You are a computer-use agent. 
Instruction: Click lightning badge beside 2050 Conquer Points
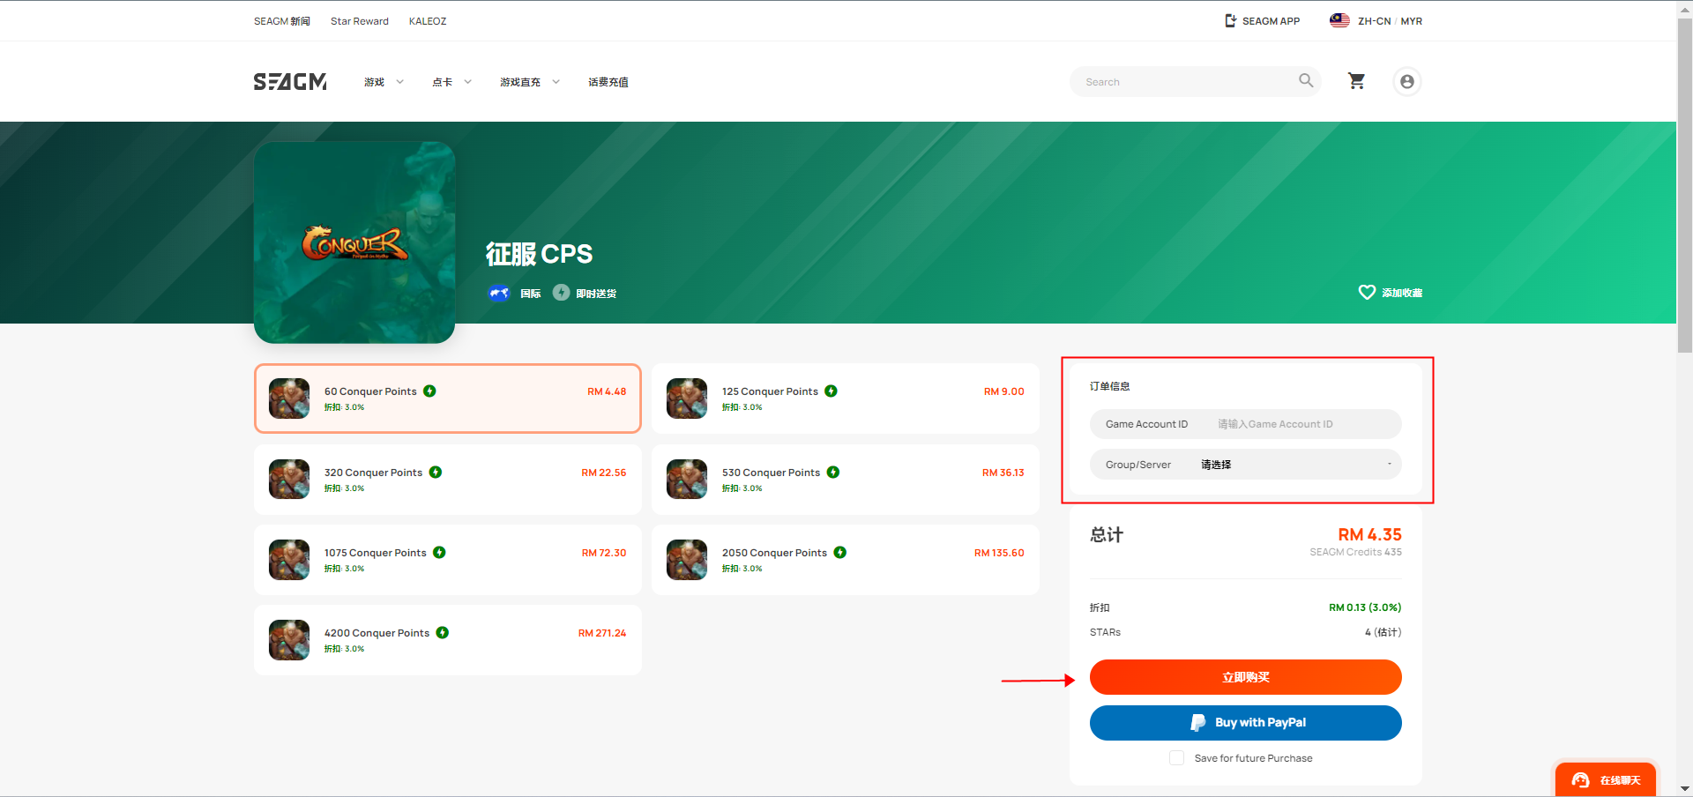(840, 552)
